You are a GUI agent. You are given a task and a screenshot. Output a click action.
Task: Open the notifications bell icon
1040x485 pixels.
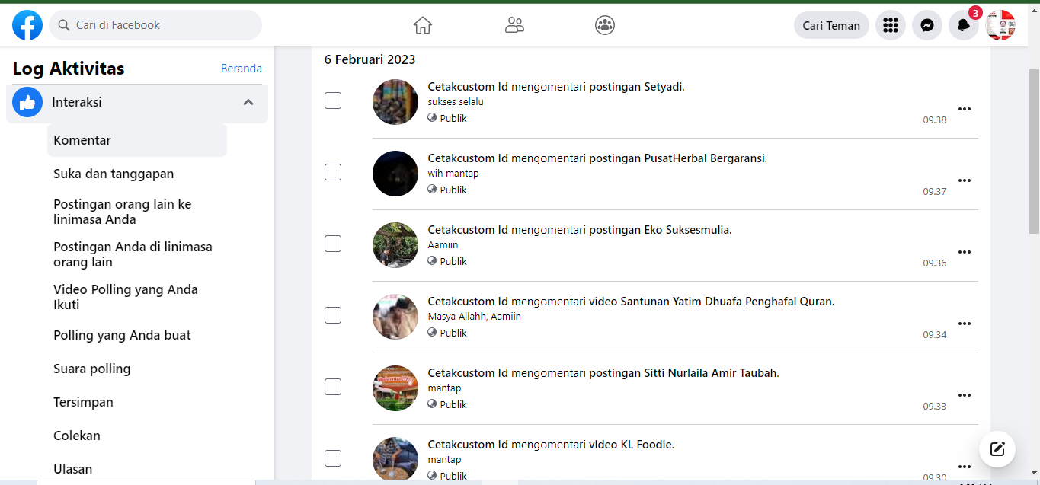point(964,25)
